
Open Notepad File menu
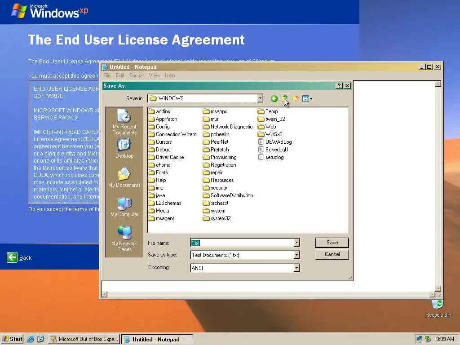[107, 75]
